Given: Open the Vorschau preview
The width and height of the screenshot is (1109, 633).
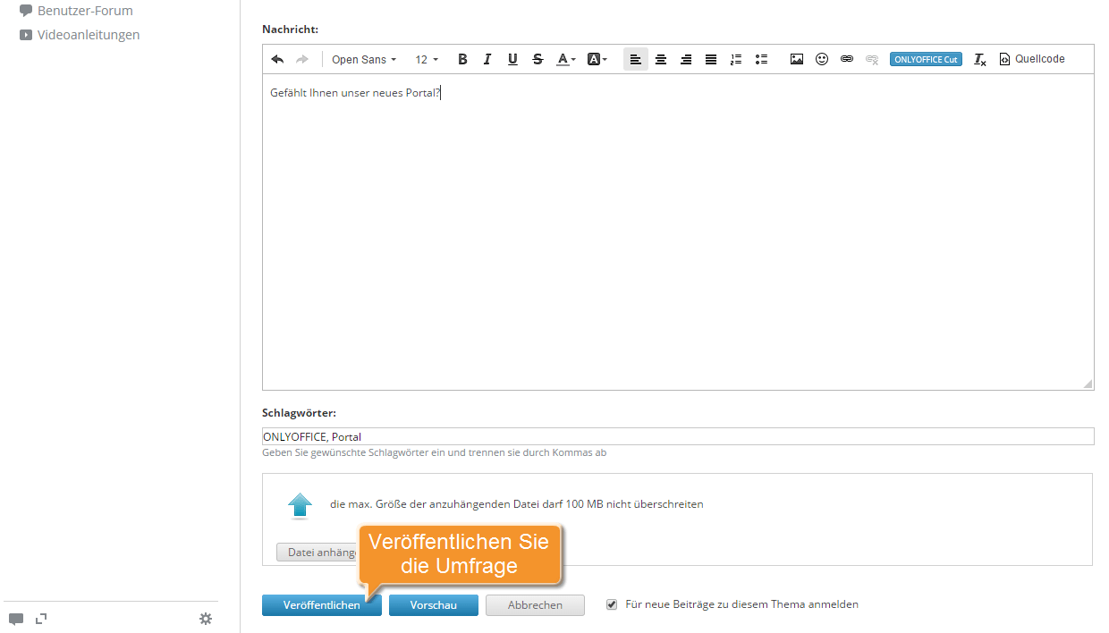Looking at the screenshot, I should point(434,605).
